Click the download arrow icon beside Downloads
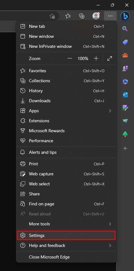Image resolution: width=134 pixels, height=271 pixels. click(x=23, y=101)
